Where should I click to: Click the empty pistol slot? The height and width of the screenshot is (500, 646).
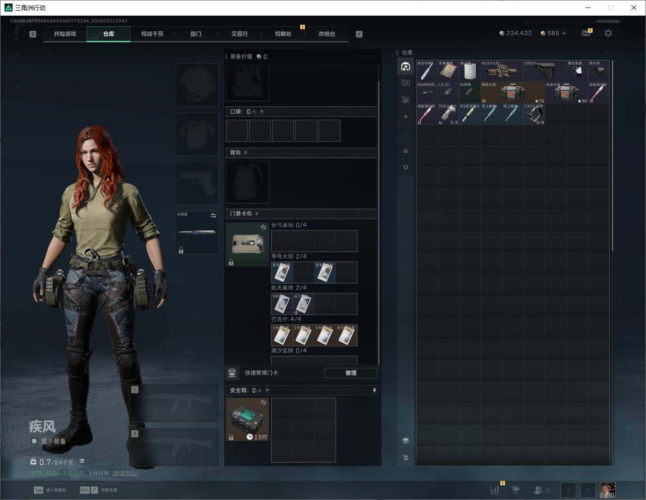point(197,183)
